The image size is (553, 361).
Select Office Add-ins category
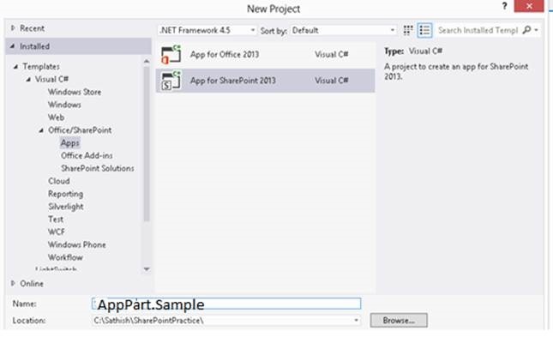pyautogui.click(x=87, y=155)
